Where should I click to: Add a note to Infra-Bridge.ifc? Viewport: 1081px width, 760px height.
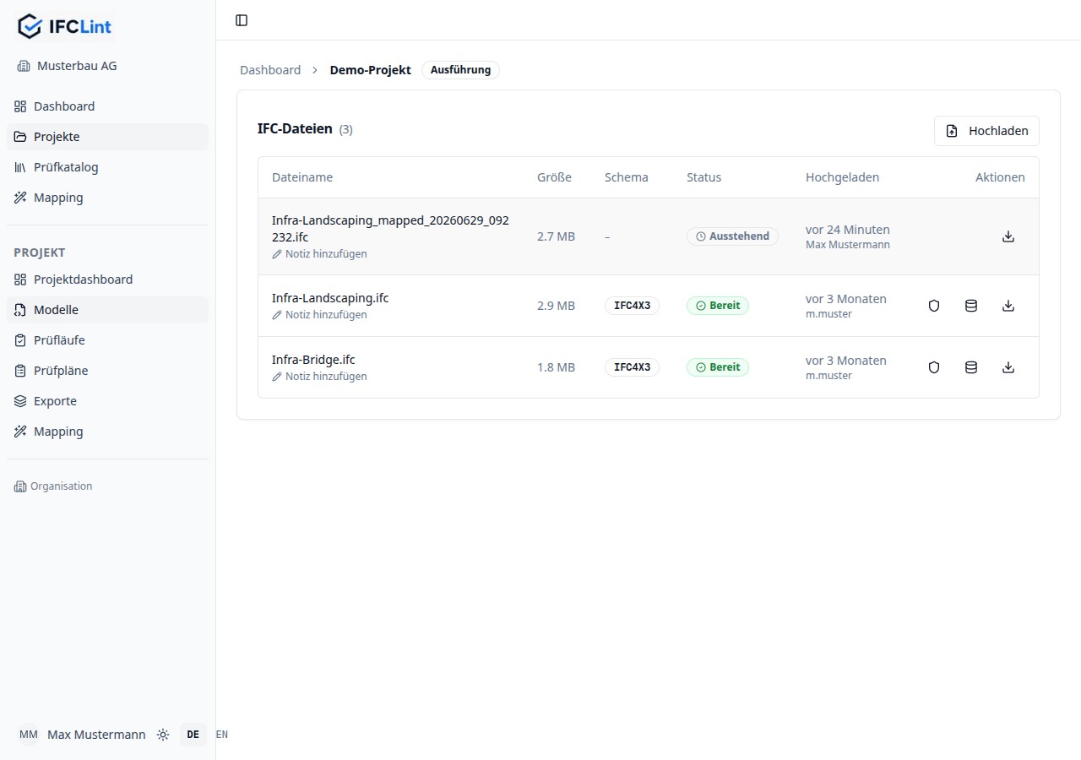pyautogui.click(x=319, y=377)
